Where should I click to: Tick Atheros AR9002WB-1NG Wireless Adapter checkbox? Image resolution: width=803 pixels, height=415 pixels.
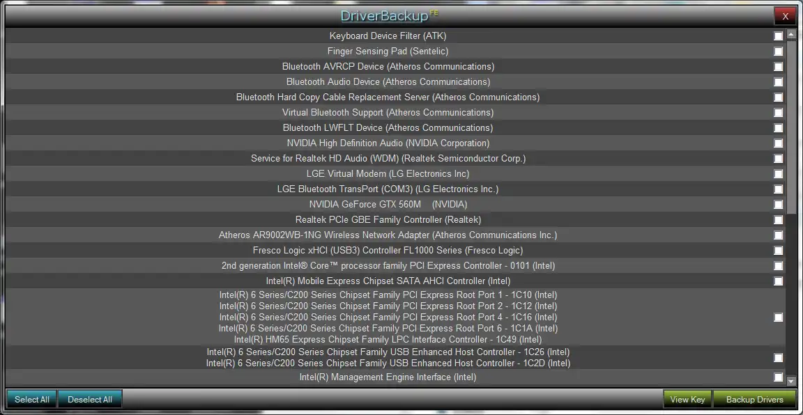(x=779, y=235)
